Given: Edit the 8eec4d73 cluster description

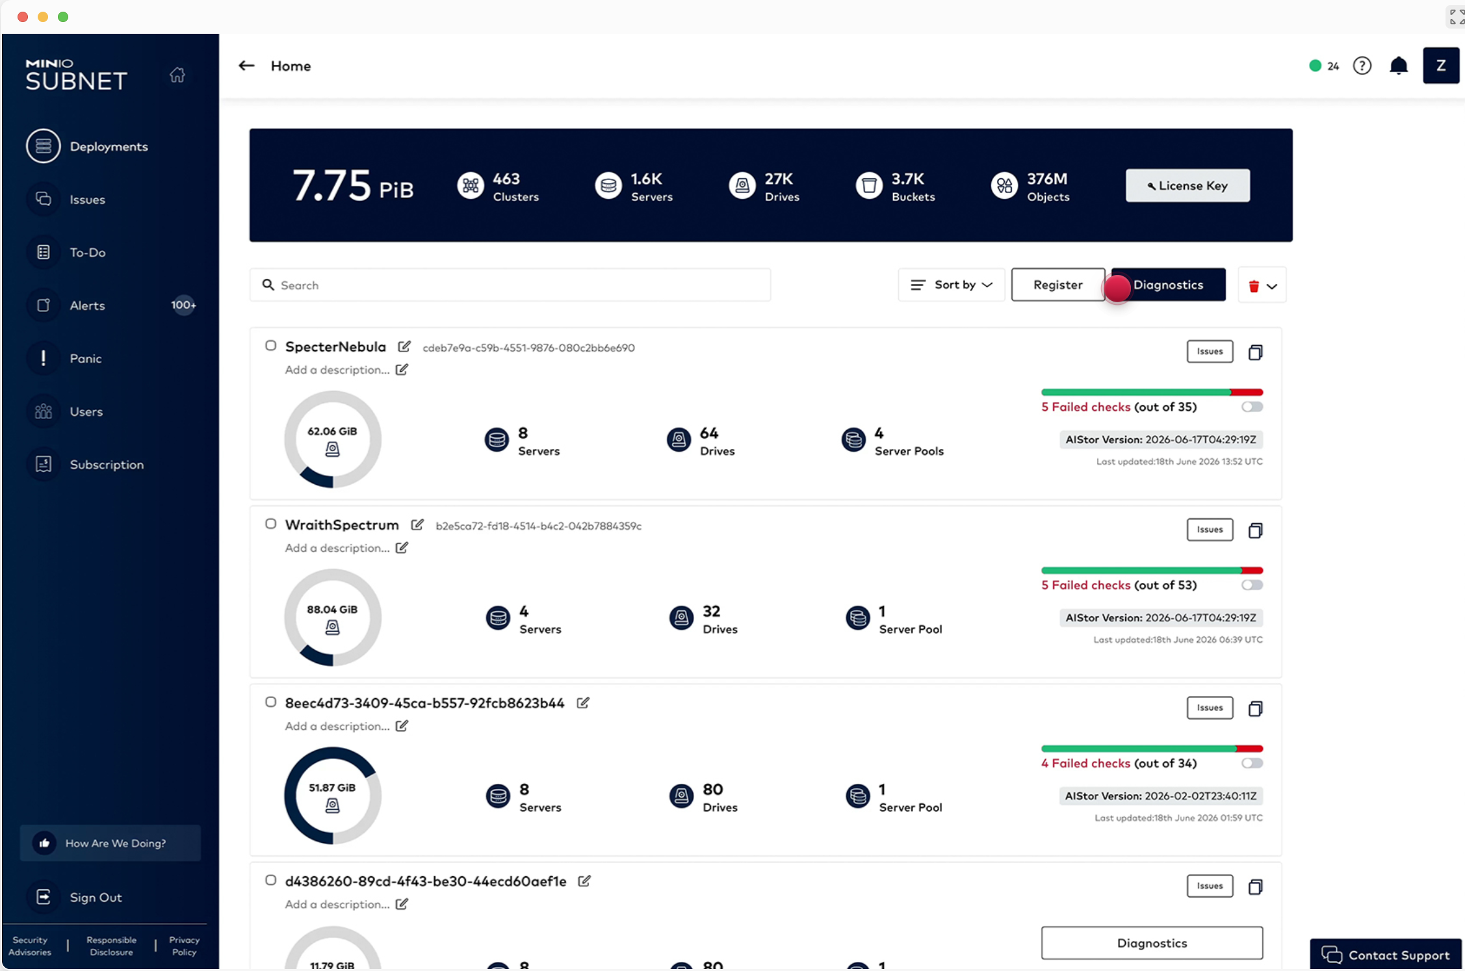Looking at the screenshot, I should pos(402,725).
